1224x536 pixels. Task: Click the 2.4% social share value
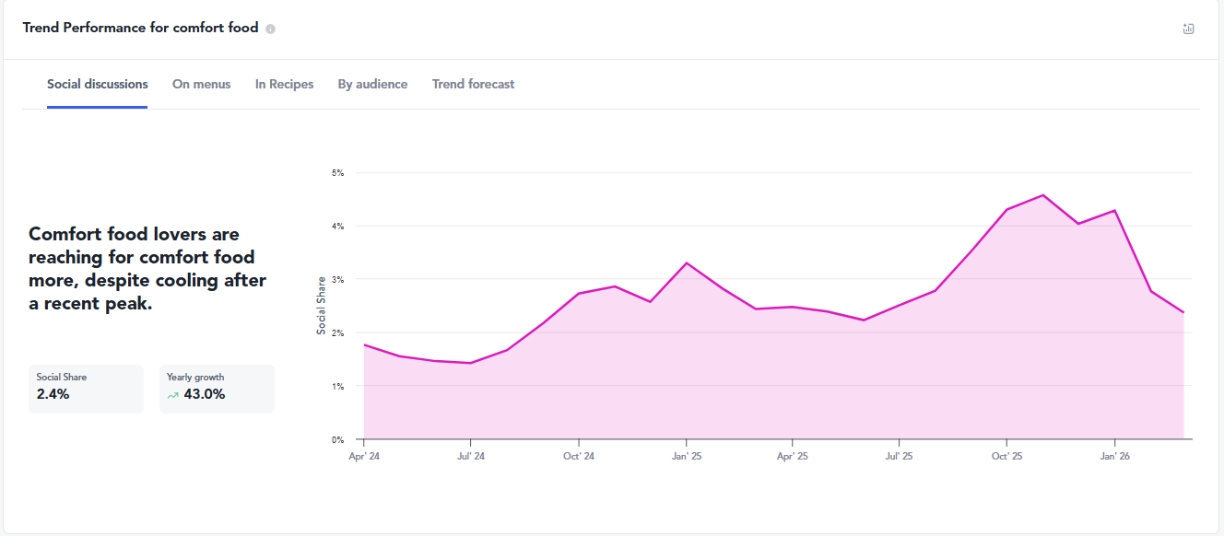coord(53,395)
